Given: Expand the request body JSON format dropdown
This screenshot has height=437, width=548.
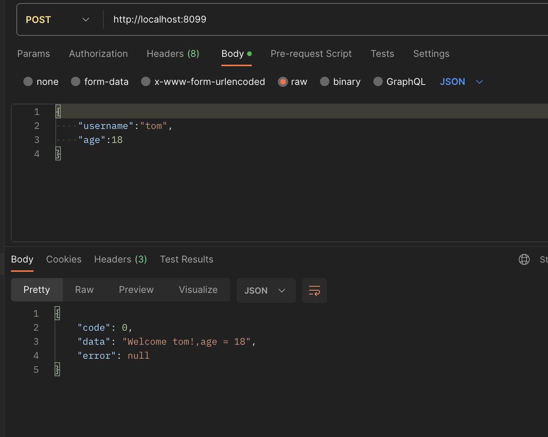Looking at the screenshot, I should click(461, 82).
